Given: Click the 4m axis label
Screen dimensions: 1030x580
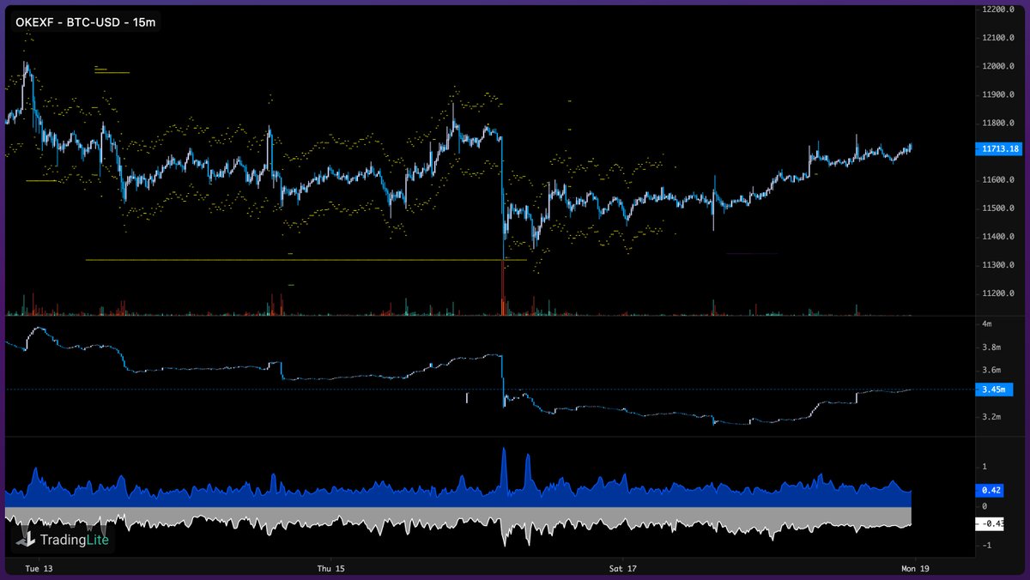Looking at the screenshot, I should (987, 323).
